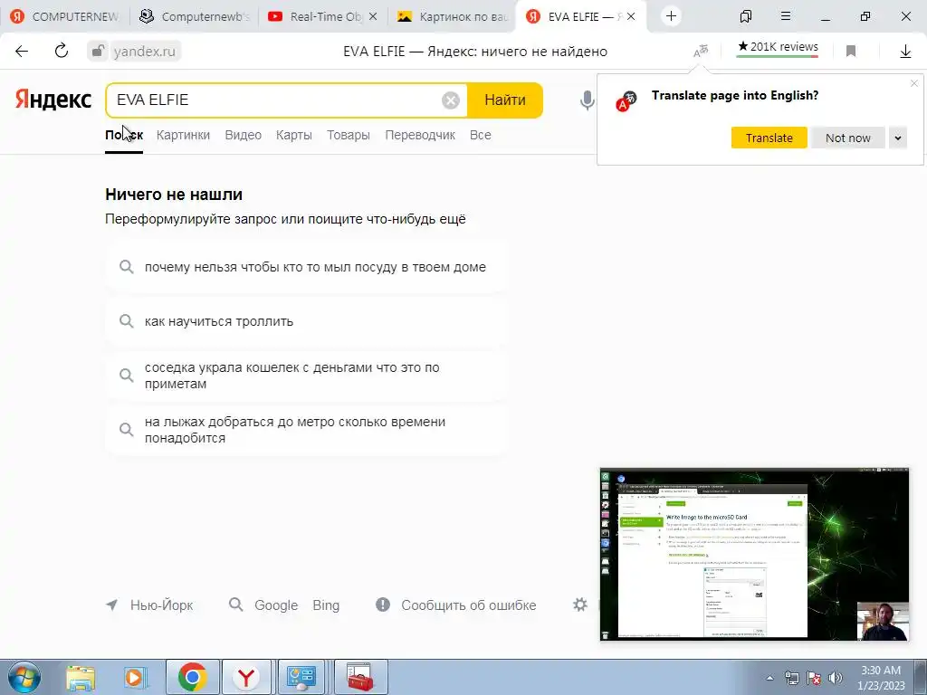927x695 pixels.
Task: Click the yandex.ru address bar
Action: [144, 52]
